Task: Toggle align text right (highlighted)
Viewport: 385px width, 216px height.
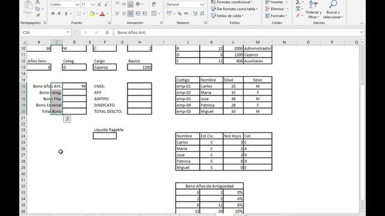Action: click(x=131, y=13)
